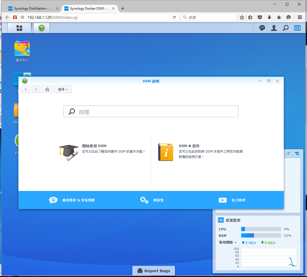Click the widget panel layout icon
This screenshot has height=277, width=307.
(x=297, y=153)
